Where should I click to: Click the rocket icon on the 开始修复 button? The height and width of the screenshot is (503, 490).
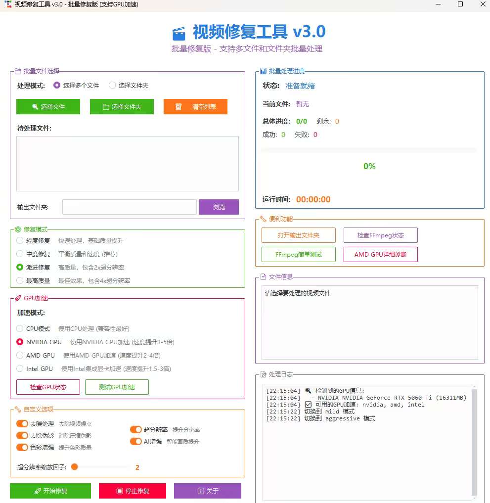[38, 491]
